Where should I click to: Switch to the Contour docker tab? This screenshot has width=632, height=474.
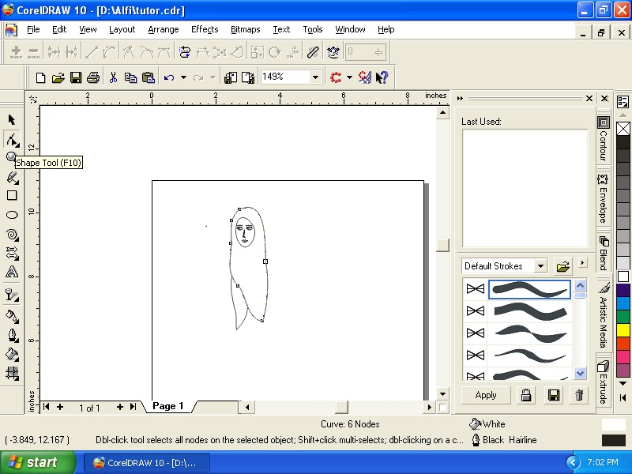604,139
